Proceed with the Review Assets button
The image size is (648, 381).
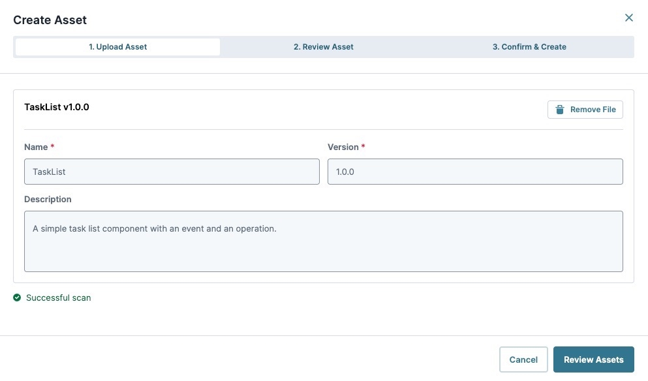pos(593,359)
